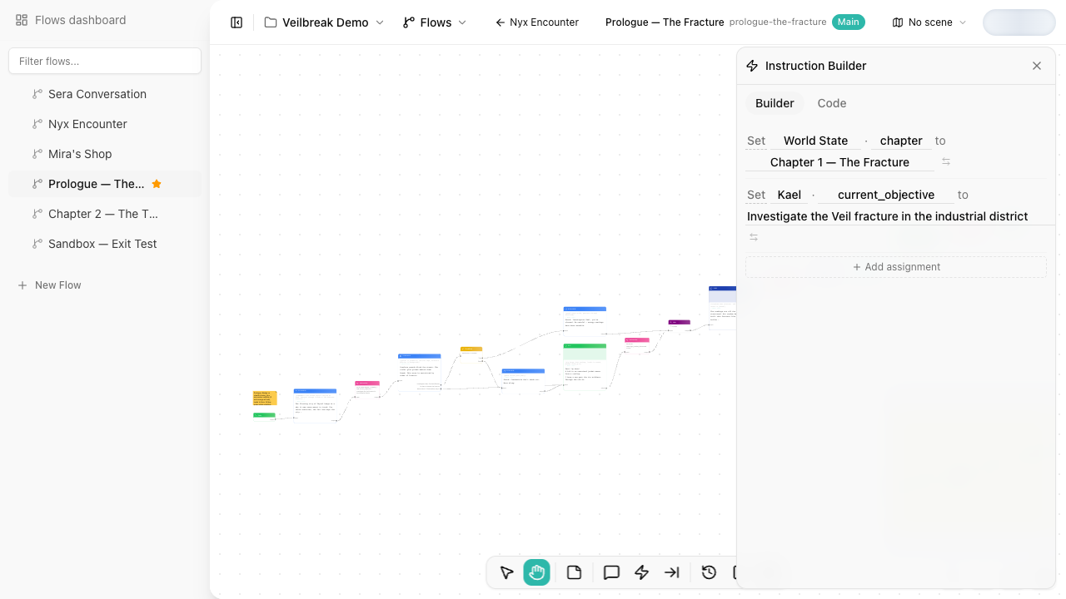Open the Nyx Encounter flow in sidebar
Viewport: 1066px width, 599px height.
click(x=105, y=124)
